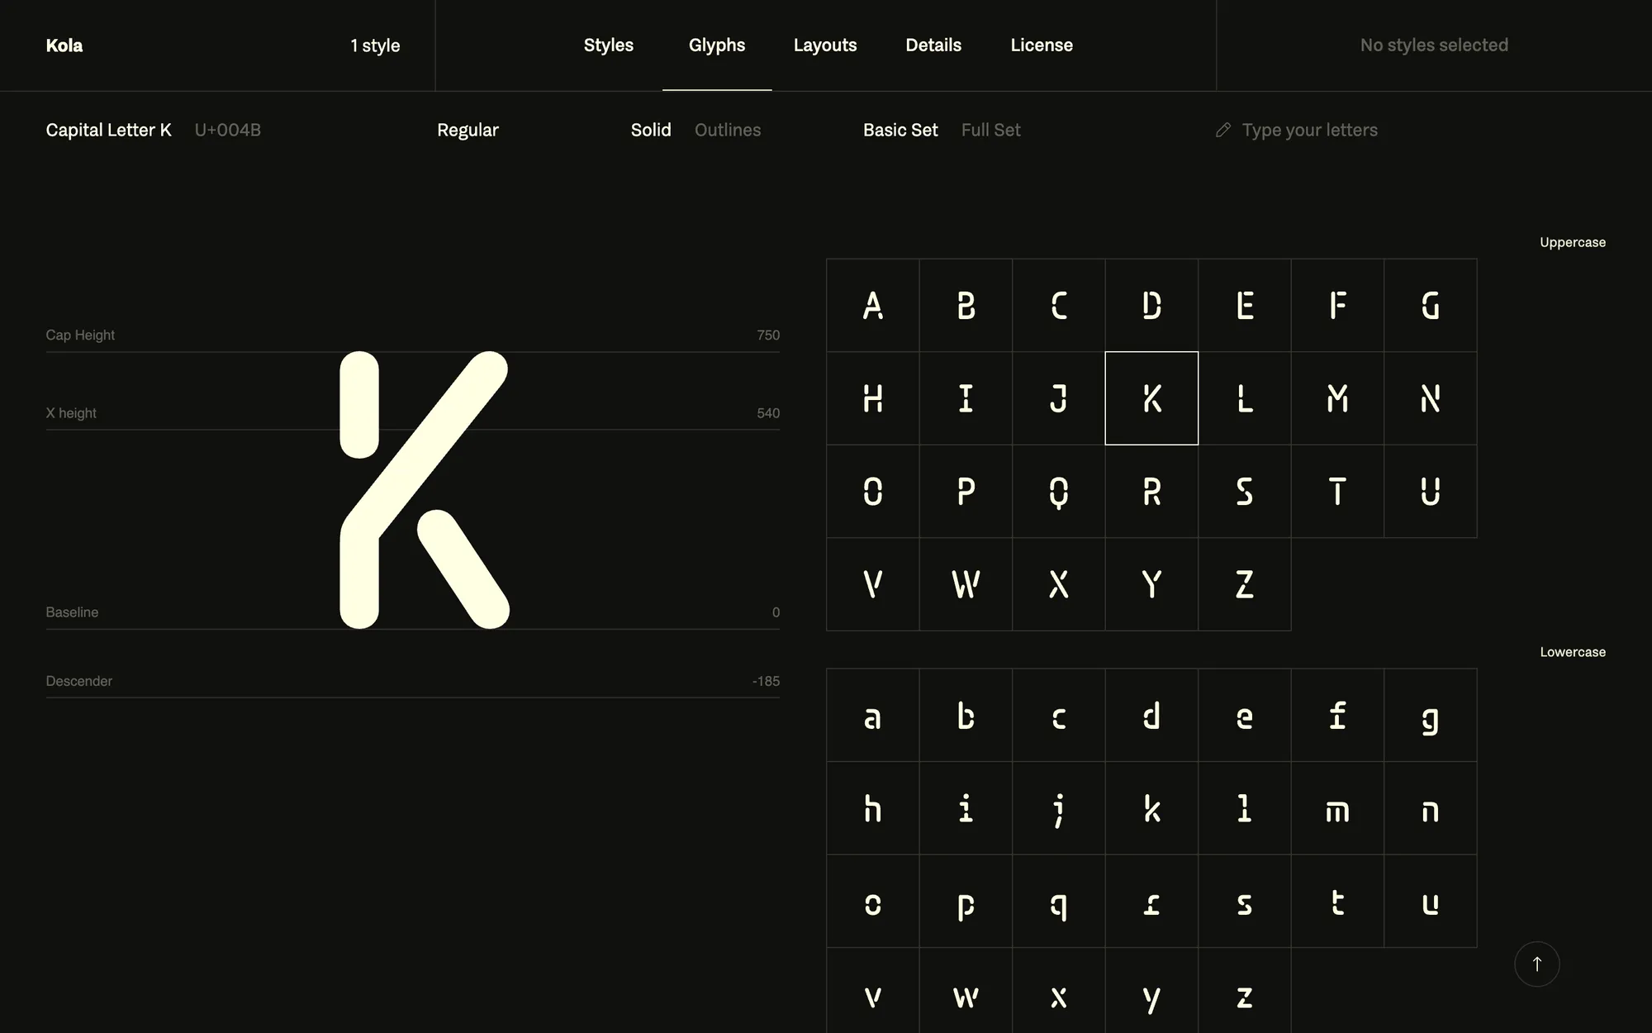View the Details tab
Image resolution: width=1652 pixels, height=1033 pixels.
click(x=933, y=45)
